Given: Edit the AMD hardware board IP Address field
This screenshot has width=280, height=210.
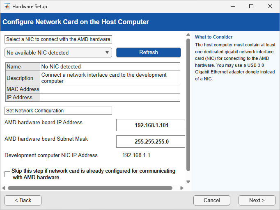Looking at the screenshot, I should point(151,125).
